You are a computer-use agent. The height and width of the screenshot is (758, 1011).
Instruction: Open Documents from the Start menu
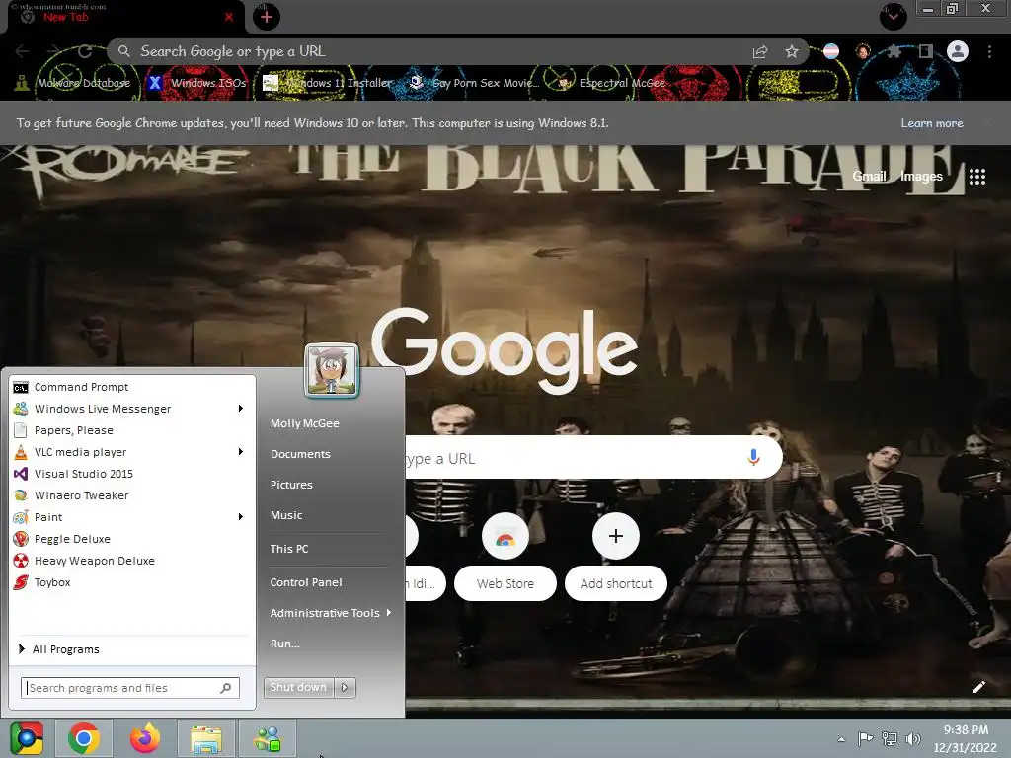coord(300,454)
